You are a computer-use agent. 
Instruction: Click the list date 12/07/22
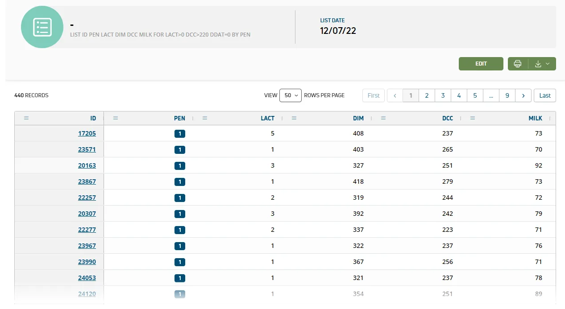pyautogui.click(x=338, y=31)
